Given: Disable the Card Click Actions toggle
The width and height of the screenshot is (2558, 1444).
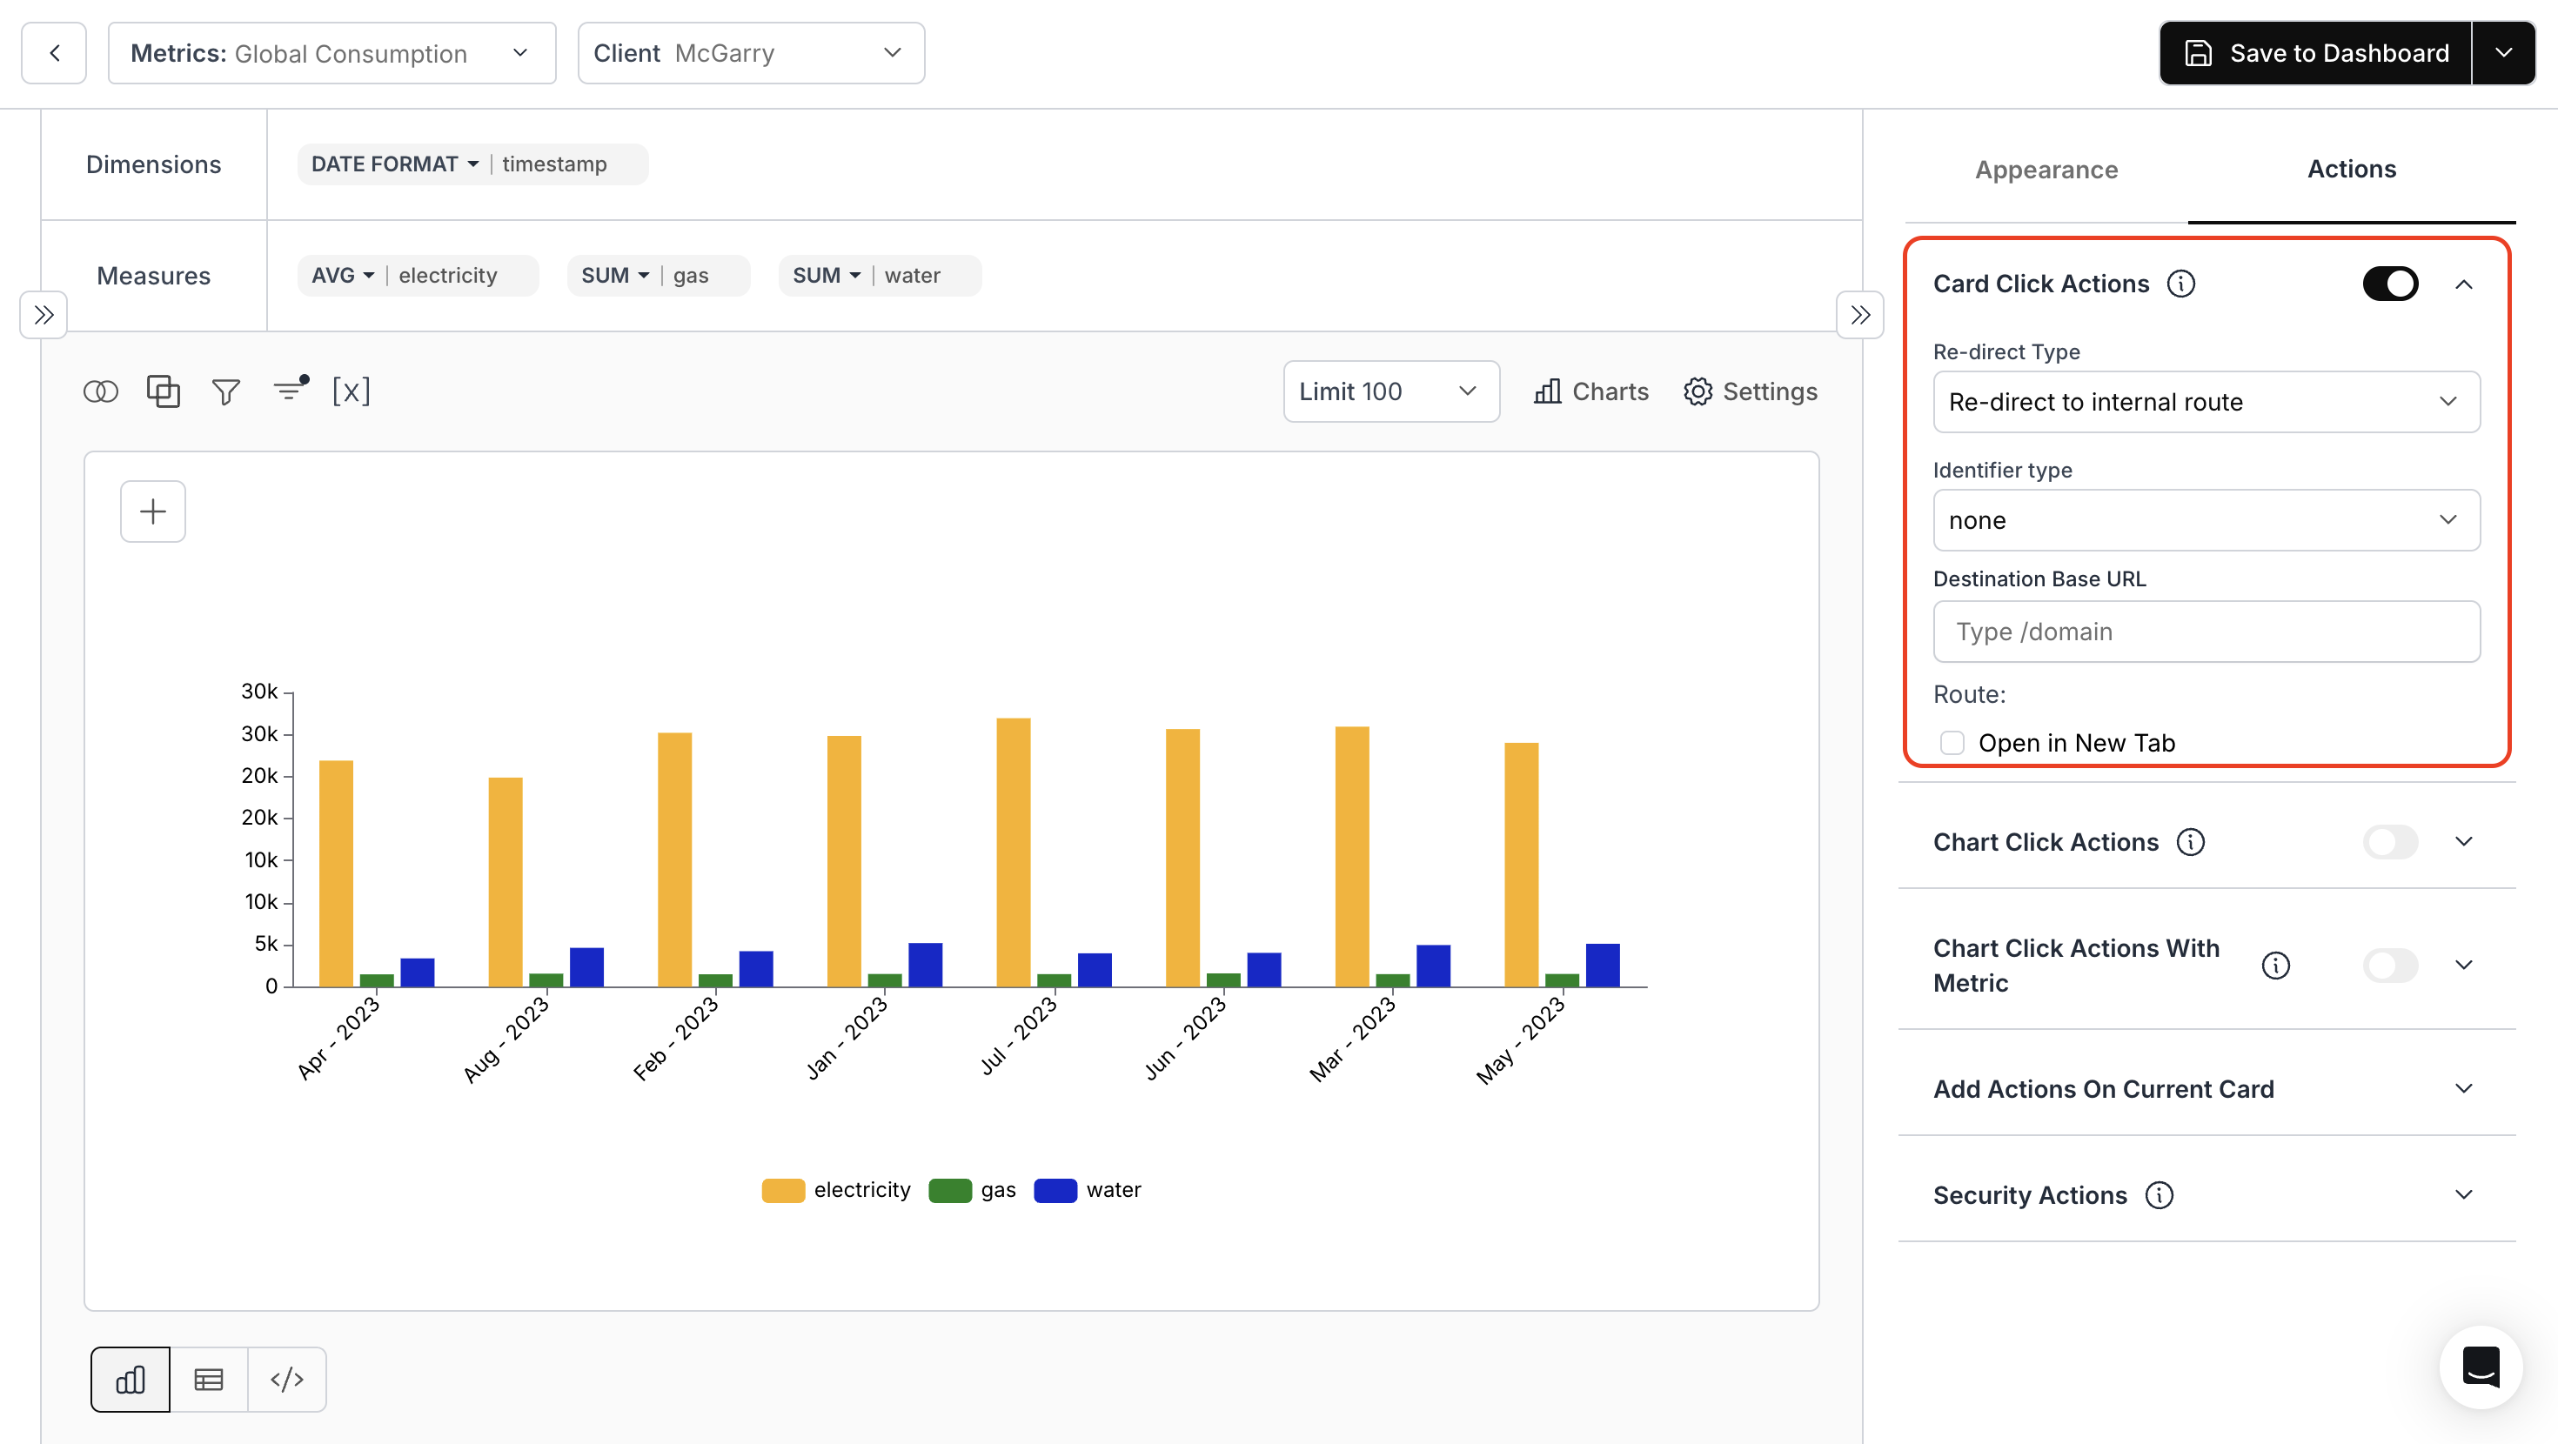Looking at the screenshot, I should [x=2391, y=283].
